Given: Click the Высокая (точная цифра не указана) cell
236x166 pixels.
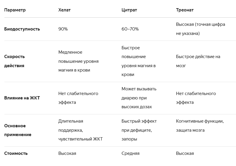Looking at the screenshot, I should coord(200,29).
